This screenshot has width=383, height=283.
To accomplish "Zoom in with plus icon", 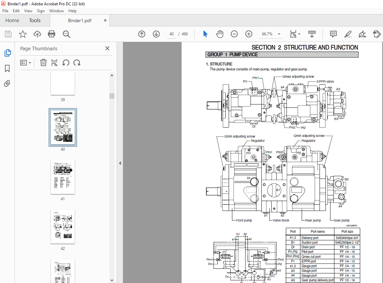I will [249, 34].
